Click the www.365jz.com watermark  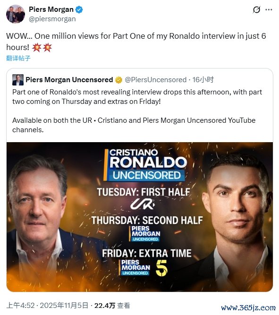[248, 307]
